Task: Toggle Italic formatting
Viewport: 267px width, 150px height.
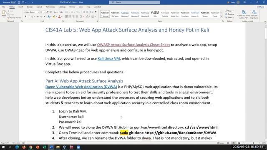Action: 29,17
